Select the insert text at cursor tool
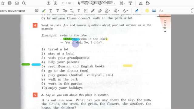This screenshot has height=109, width=194. 72,11
